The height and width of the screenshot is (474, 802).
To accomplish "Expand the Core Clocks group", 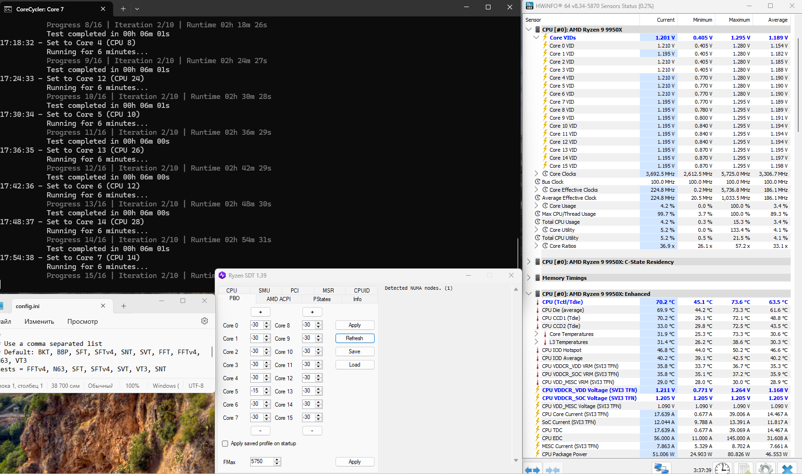I will [x=536, y=174].
